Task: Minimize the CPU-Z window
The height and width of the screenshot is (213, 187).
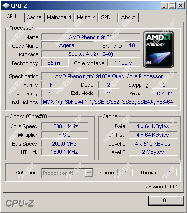Action: (164, 6)
